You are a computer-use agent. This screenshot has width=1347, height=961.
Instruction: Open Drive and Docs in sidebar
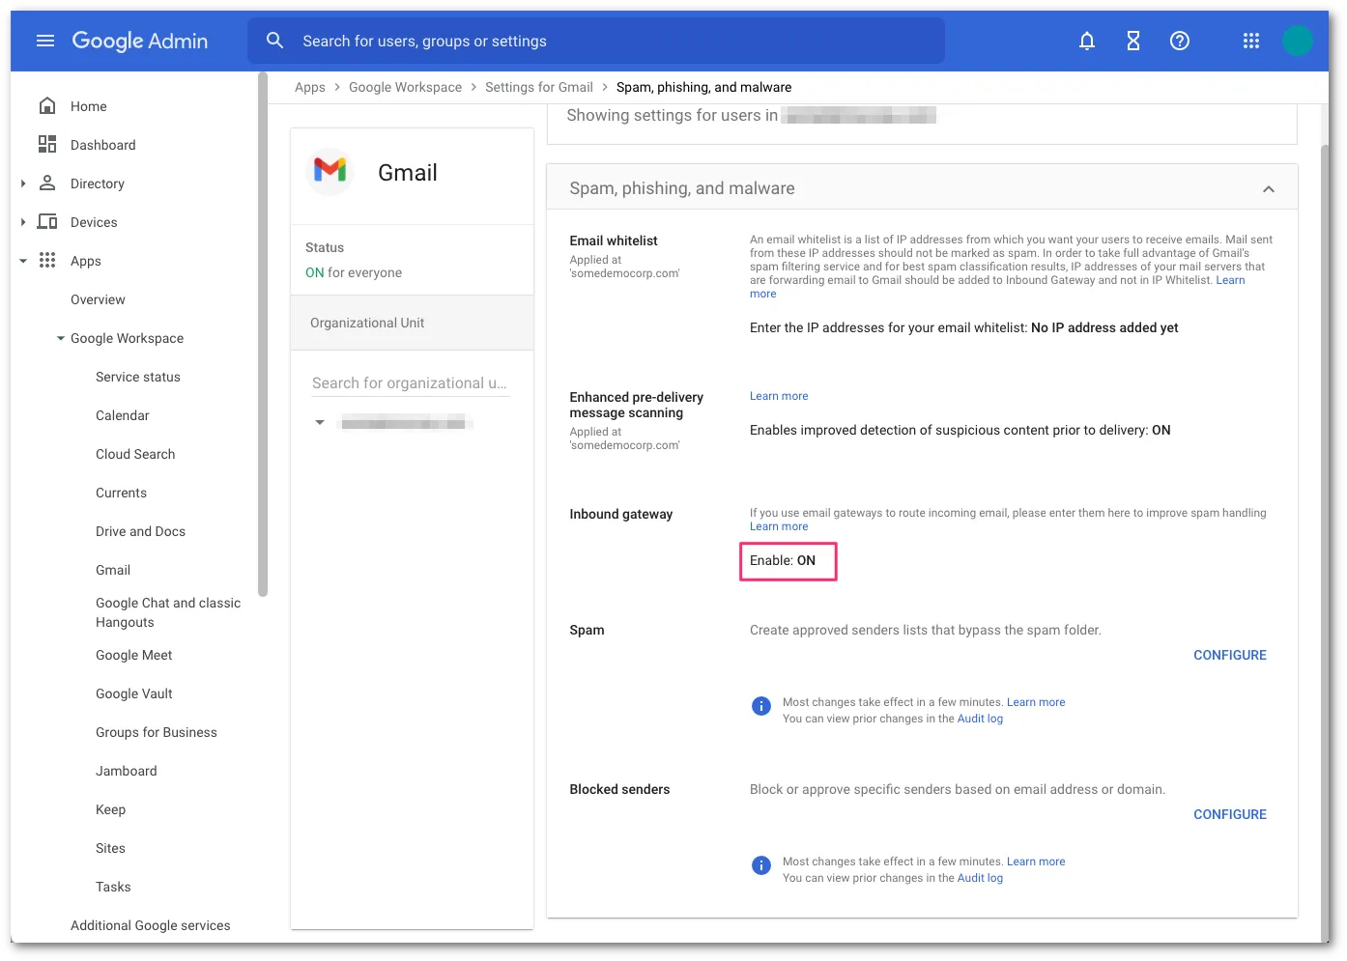(x=140, y=531)
